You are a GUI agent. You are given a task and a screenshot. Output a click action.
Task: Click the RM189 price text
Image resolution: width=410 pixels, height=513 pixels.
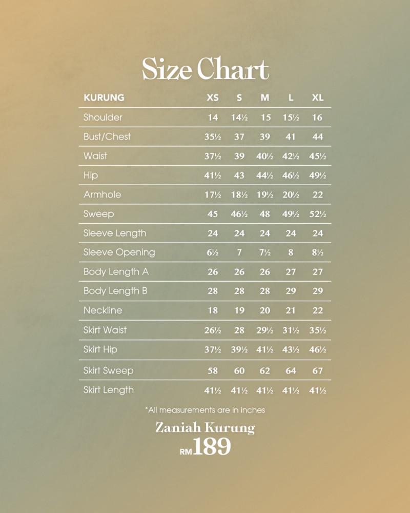pos(206,447)
